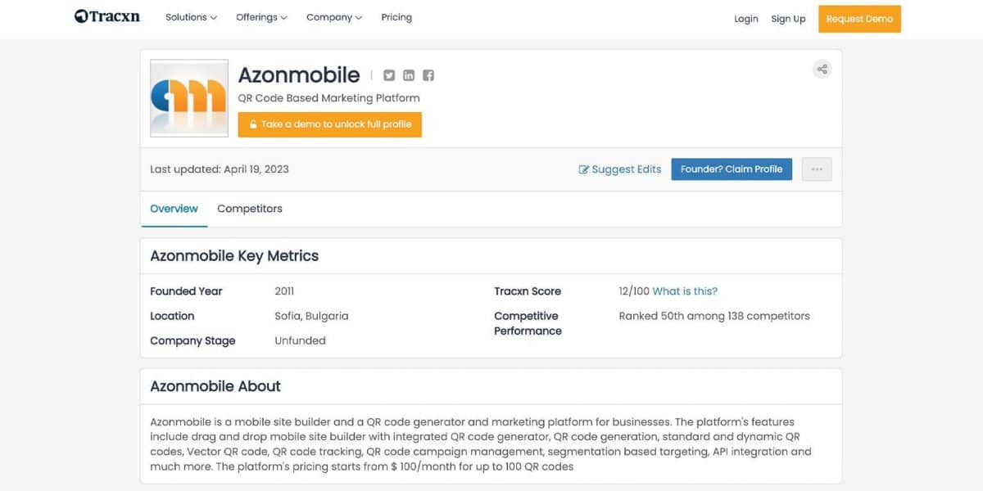Click the 'Location' label
Screen dimensions: 983x491
pyautogui.click(x=172, y=316)
